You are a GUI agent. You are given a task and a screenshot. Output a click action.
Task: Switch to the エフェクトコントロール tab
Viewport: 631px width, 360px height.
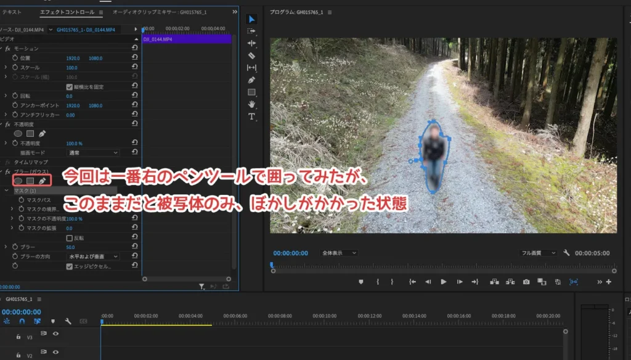pos(67,12)
